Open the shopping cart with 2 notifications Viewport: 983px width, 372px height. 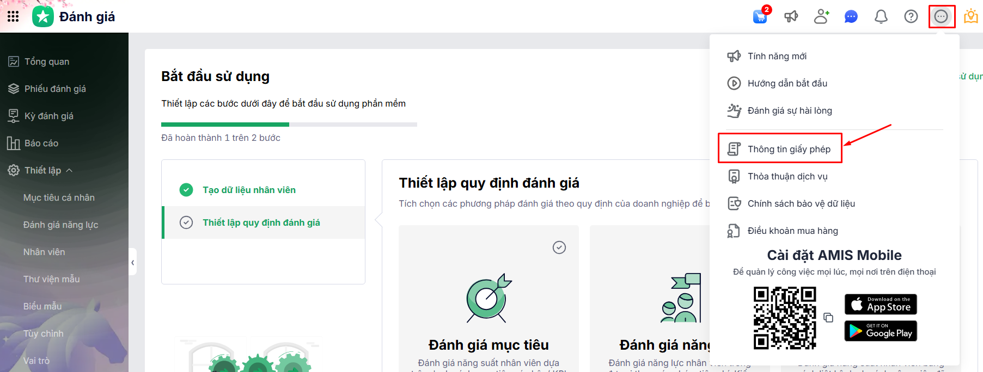point(761,16)
